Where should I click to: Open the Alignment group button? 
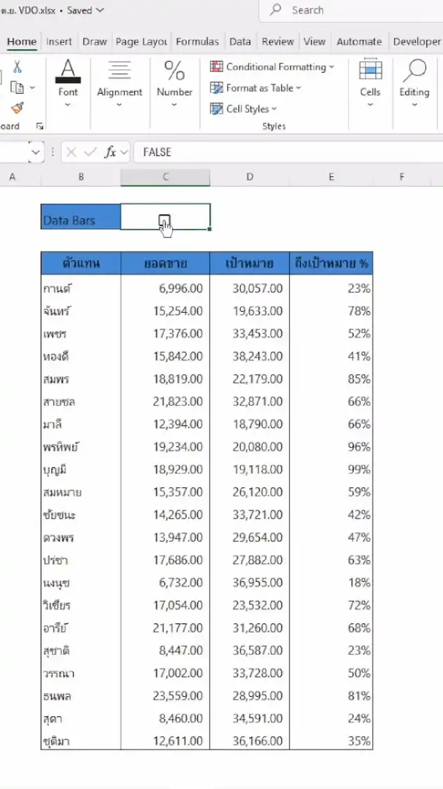119,84
